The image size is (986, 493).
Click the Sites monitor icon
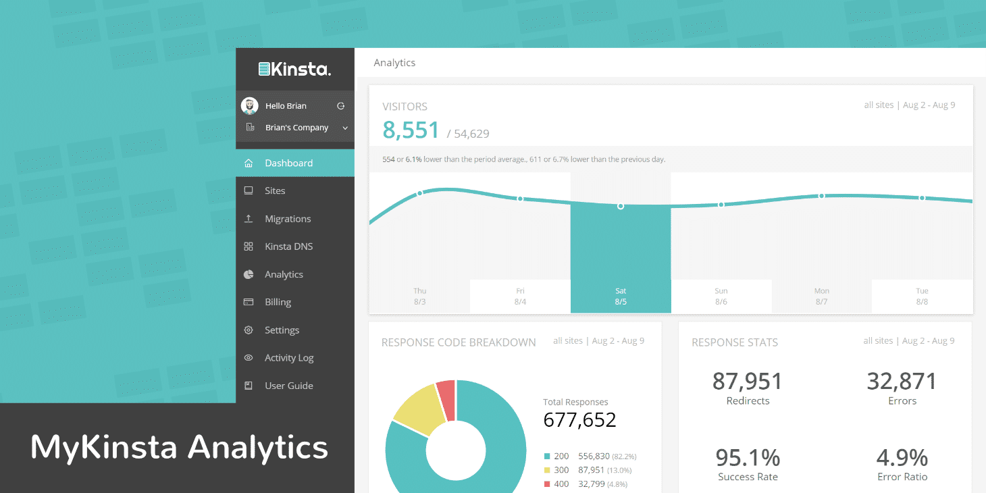[x=249, y=190]
